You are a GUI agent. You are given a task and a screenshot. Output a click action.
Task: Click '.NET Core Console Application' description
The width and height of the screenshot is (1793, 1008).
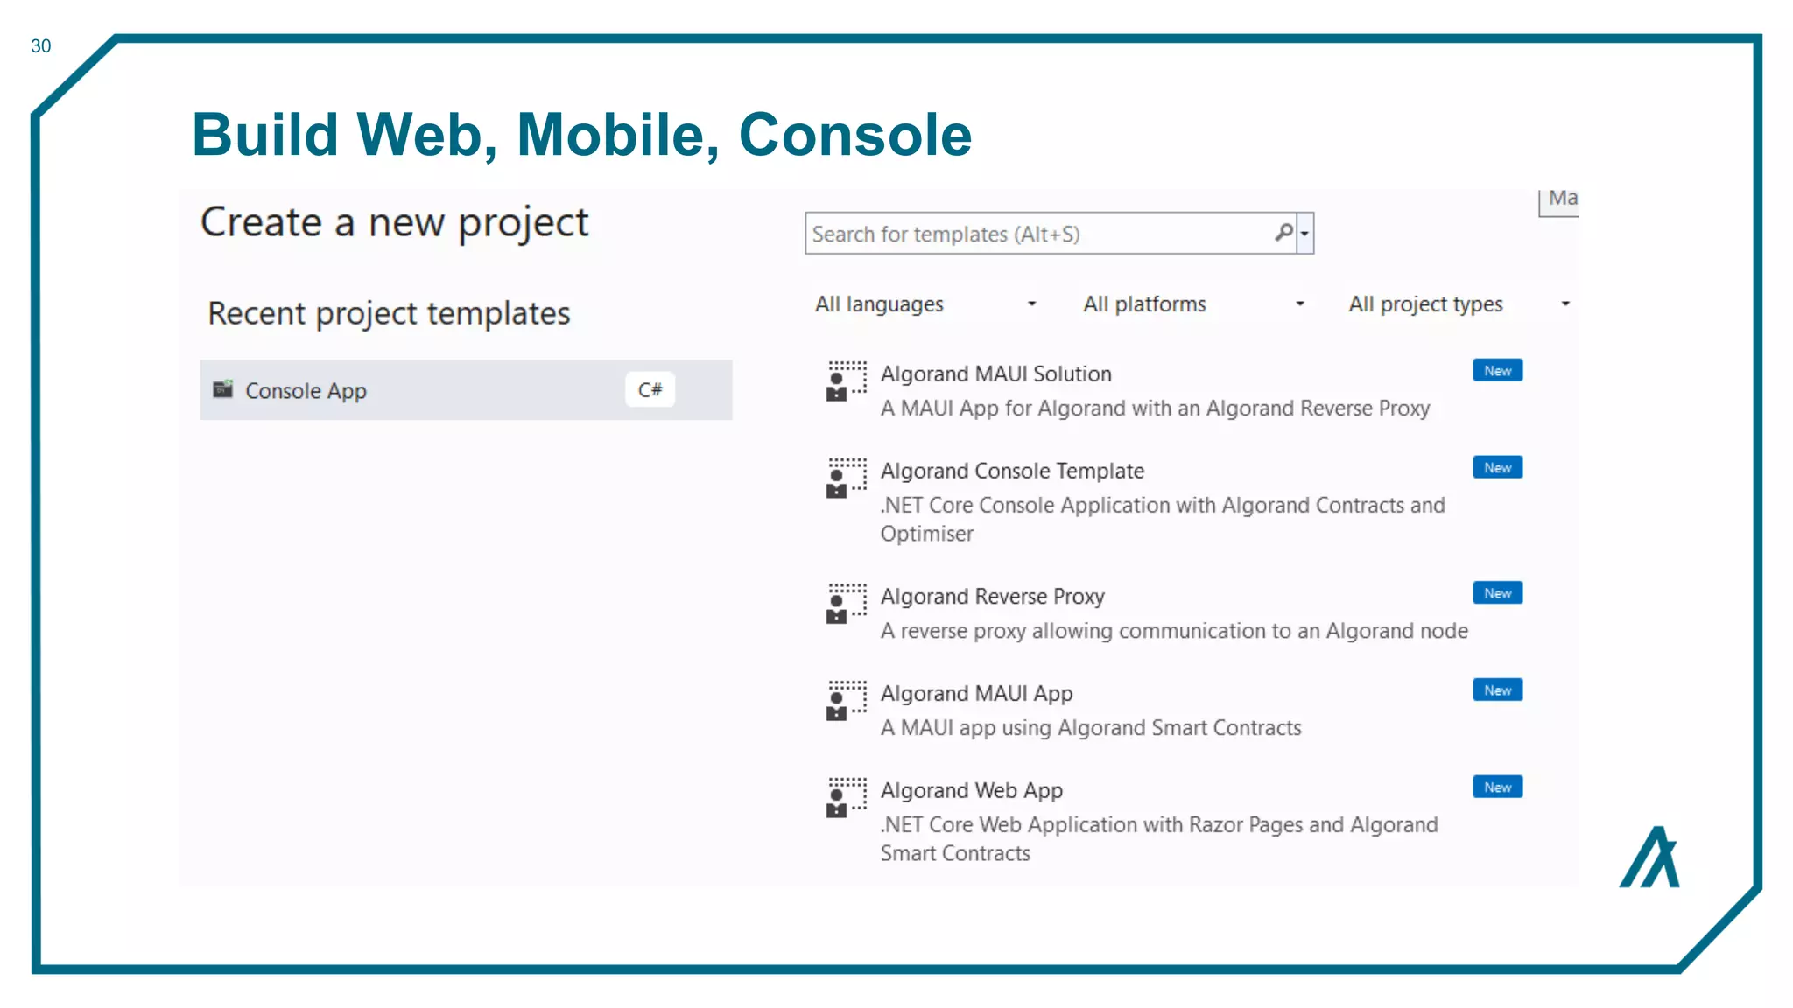coord(1163,519)
